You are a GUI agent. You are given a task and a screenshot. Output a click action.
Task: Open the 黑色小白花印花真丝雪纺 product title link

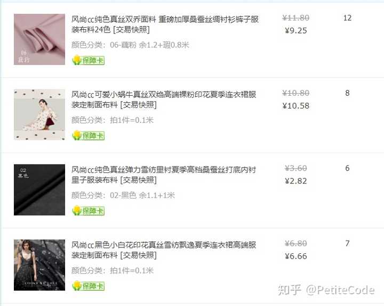pyautogui.click(x=164, y=250)
